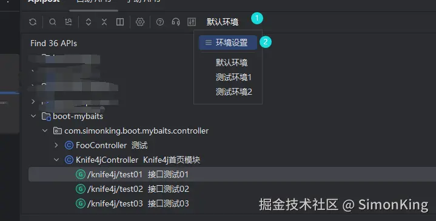Image resolution: width=436 pixels, height=221 pixels.
Task: Click the module folder icon of boot-mybaits
Action: pyautogui.click(x=46, y=116)
